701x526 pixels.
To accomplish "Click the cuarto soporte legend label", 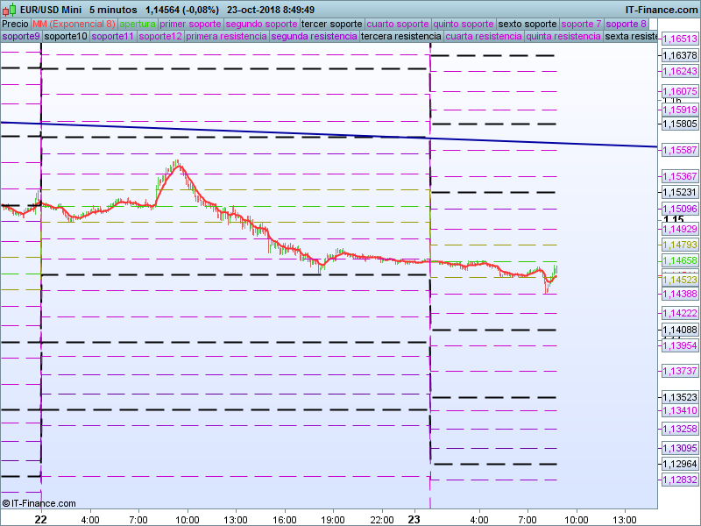I will (x=398, y=24).
